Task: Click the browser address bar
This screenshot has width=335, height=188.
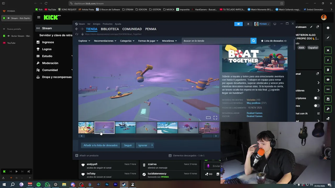Action: [177, 3]
